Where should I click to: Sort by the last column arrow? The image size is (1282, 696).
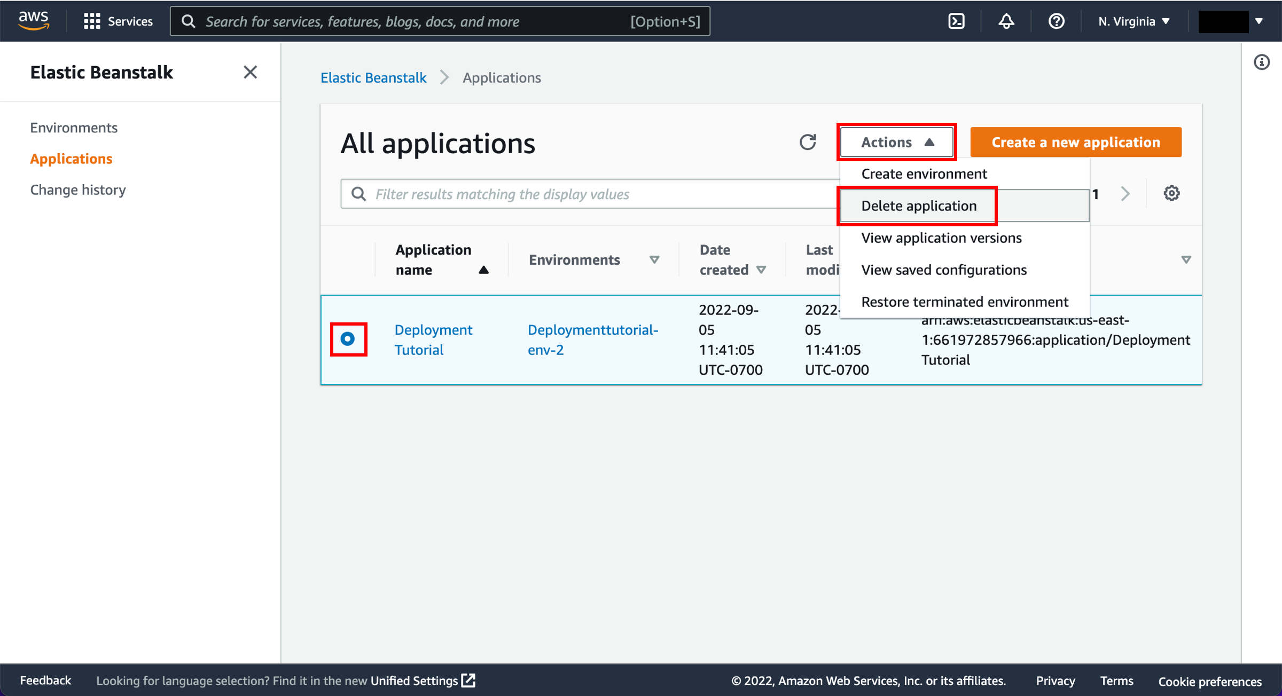click(1186, 260)
